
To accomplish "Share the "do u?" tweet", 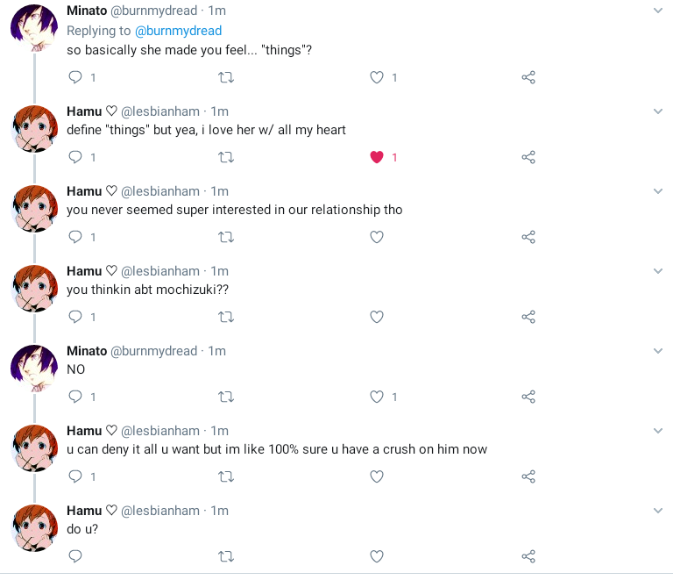I will [528, 556].
